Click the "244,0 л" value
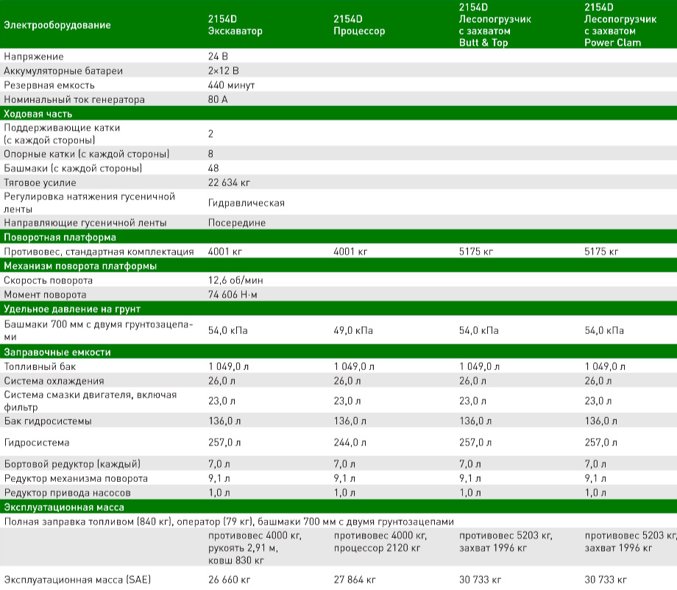677x590 pixels. click(x=350, y=443)
